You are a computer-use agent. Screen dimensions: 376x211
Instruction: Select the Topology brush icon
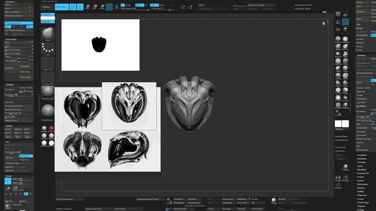(x=345, y=105)
